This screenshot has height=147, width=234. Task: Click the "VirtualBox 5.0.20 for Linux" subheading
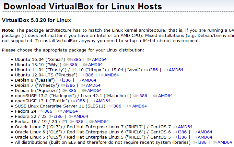tap(36, 20)
